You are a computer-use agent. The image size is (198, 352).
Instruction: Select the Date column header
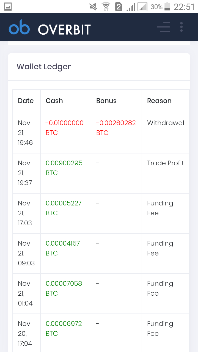(26, 101)
